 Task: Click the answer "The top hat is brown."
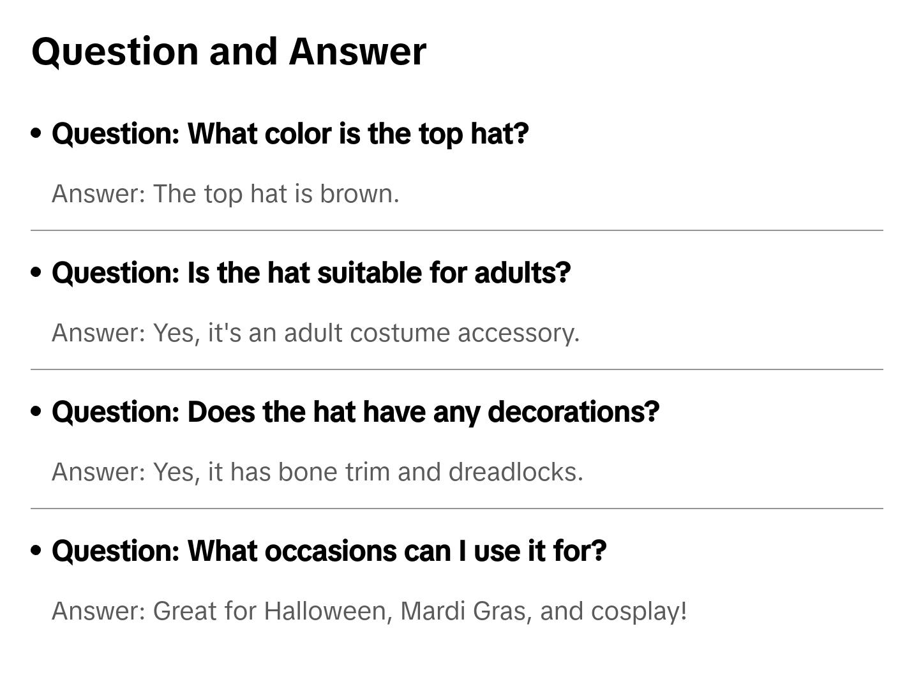[225, 194]
